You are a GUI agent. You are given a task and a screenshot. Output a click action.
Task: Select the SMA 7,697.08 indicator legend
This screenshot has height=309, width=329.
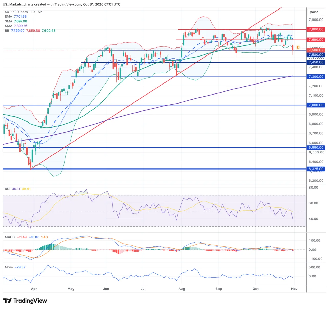16,21
